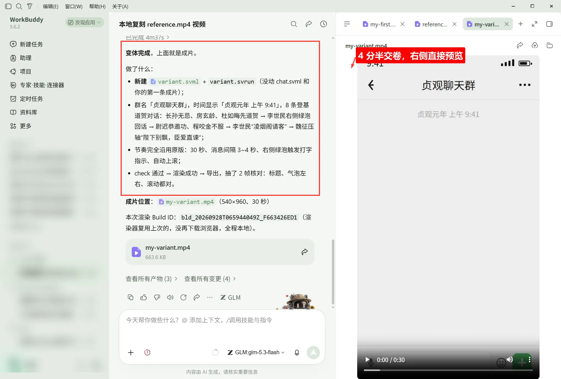The image size is (561, 379).
Task: Copy the response with the copy icon
Action: coord(131,297)
